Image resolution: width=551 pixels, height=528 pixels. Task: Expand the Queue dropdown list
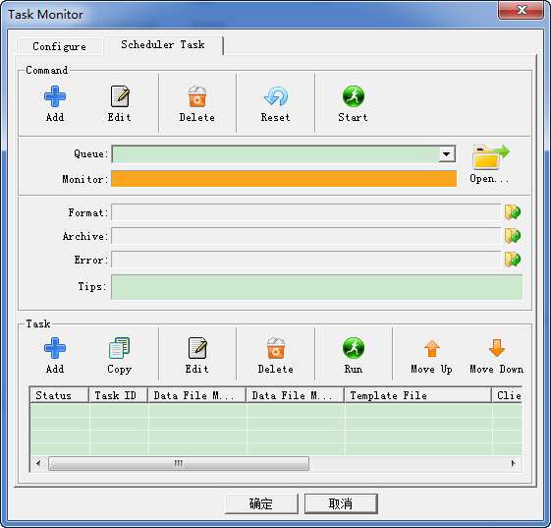[x=447, y=154]
